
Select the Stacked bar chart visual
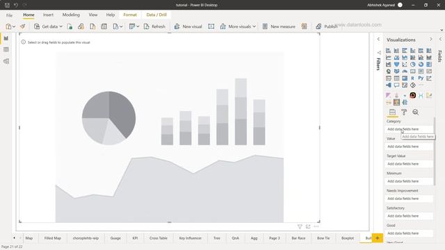click(x=388, y=51)
